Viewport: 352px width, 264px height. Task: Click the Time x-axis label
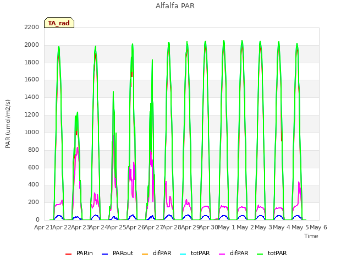(x=311, y=236)
